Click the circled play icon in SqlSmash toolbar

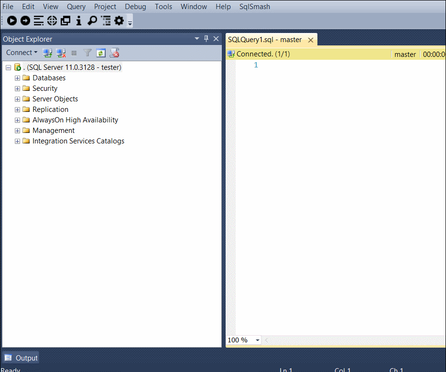11,21
